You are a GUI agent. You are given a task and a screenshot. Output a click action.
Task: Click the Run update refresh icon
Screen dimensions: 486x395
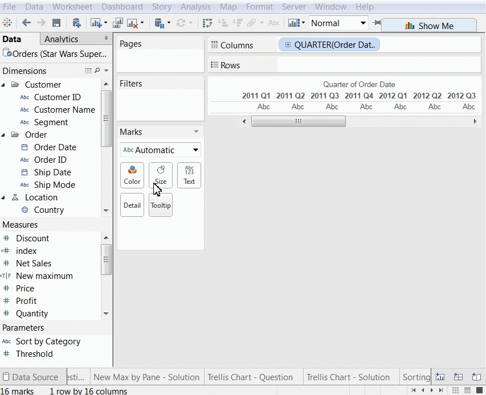[x=181, y=23]
